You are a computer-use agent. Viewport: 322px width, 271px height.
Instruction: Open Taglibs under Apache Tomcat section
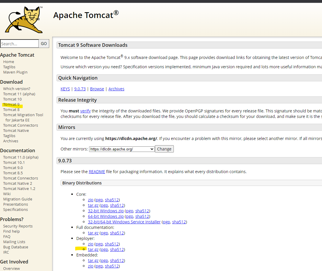tap(9, 67)
